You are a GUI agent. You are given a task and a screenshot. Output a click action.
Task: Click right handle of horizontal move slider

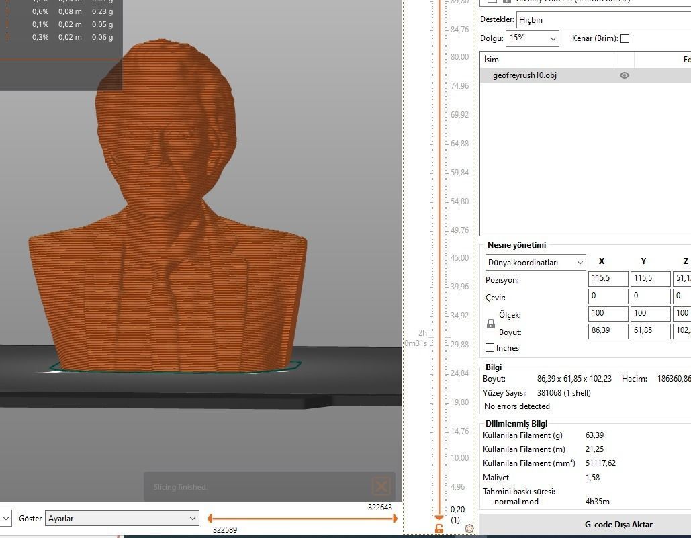(396, 519)
